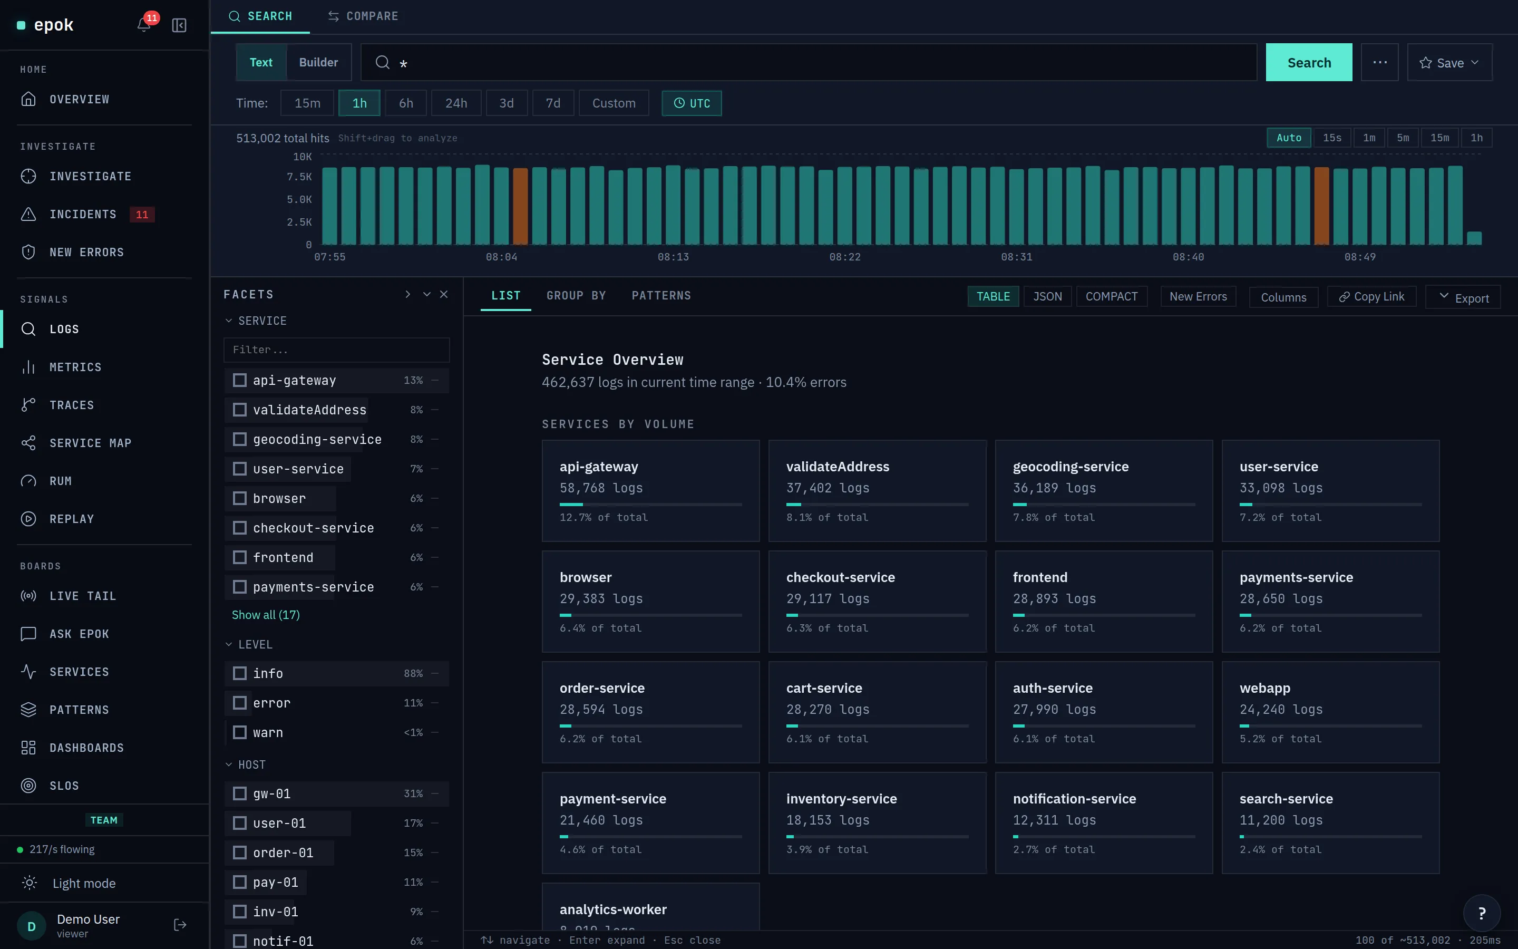Open Patterns layers icon

click(x=28, y=710)
